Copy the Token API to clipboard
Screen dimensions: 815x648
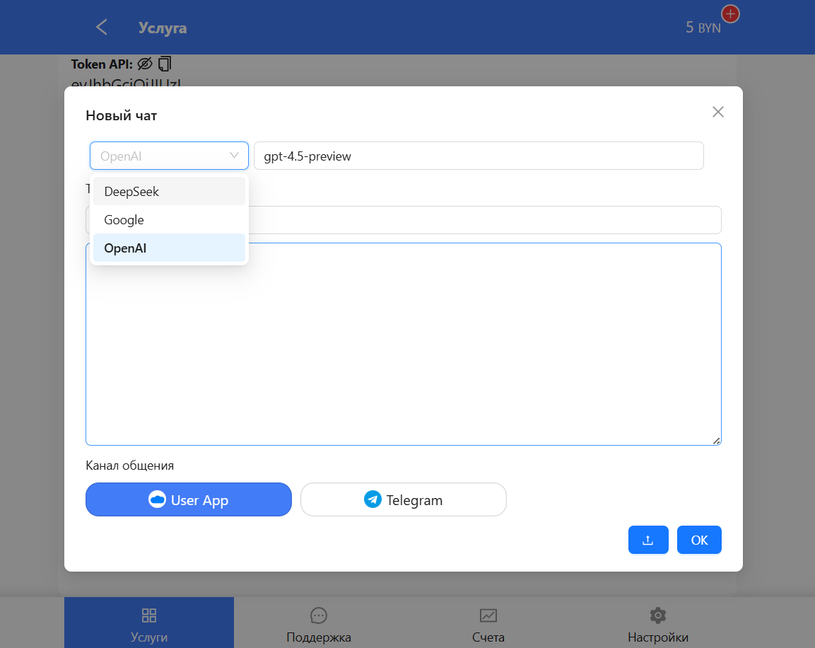coord(165,64)
